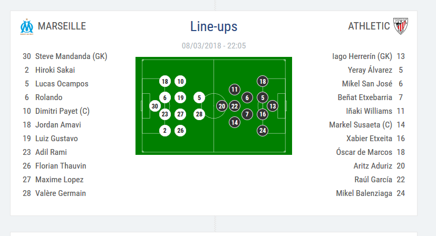Viewport: 436px width, 236px height.
Task: Click the dark number 24 pitch marker
Action: coord(263,131)
